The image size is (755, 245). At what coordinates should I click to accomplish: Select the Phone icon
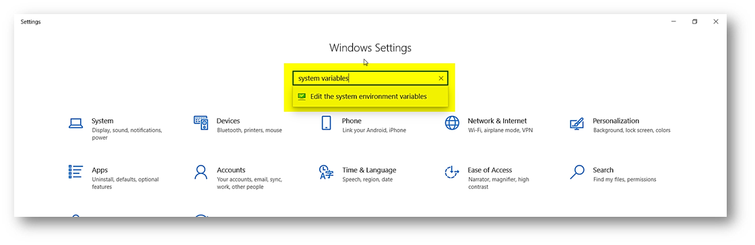[x=326, y=123]
